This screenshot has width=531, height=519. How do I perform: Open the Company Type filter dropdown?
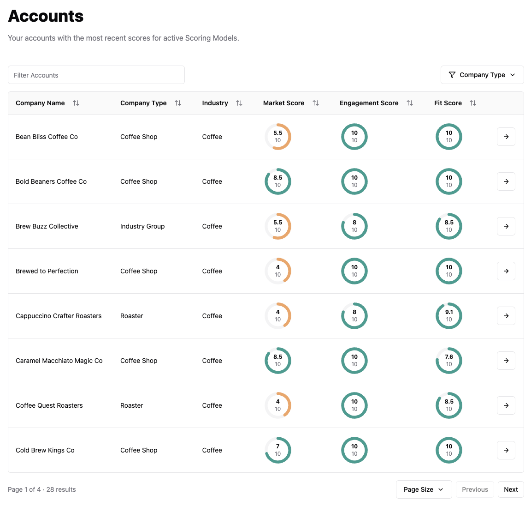482,75
